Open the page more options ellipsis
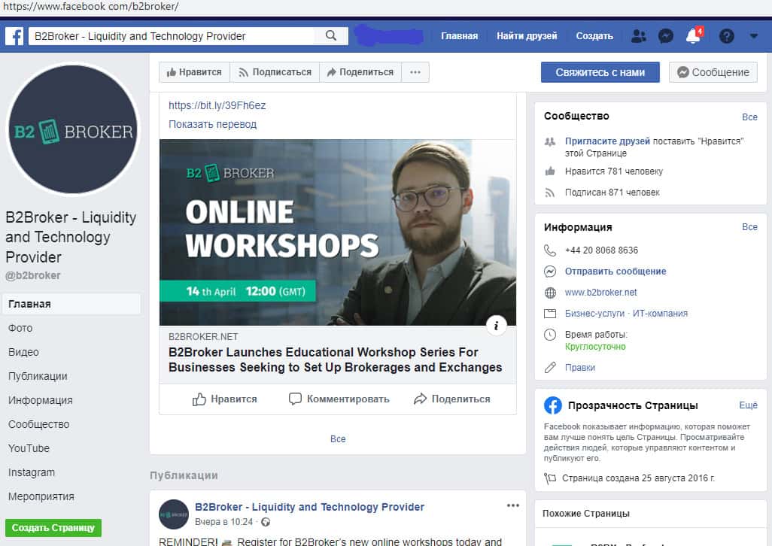The width and height of the screenshot is (772, 546). pyautogui.click(x=415, y=72)
